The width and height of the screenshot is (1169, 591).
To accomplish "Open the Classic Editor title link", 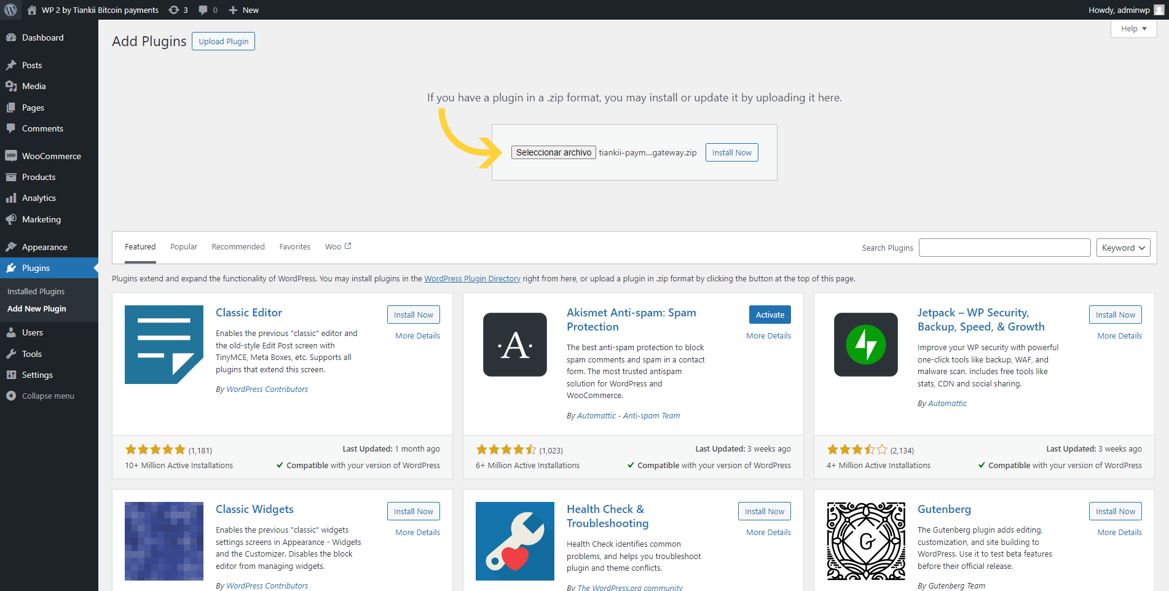I will coord(249,313).
